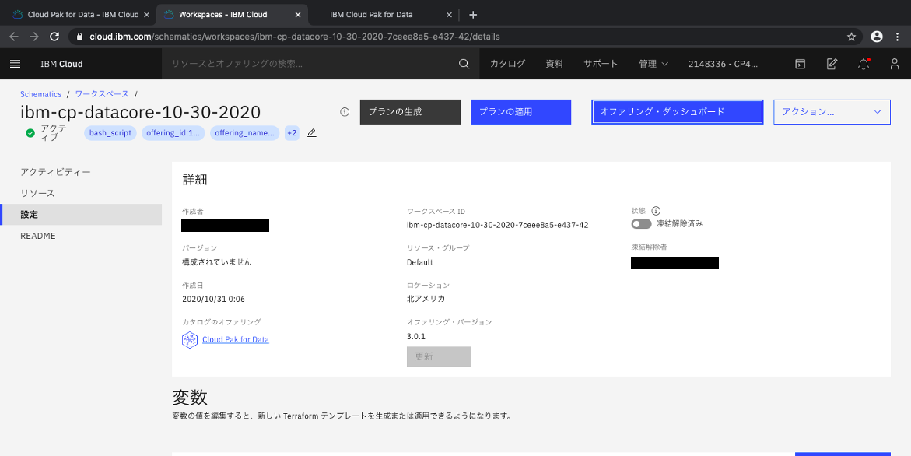Close the Workspaces - IBM Cloud tab

[297, 15]
